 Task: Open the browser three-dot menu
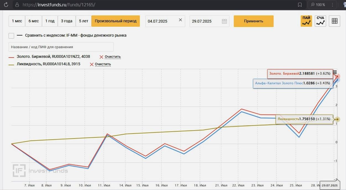332,5
